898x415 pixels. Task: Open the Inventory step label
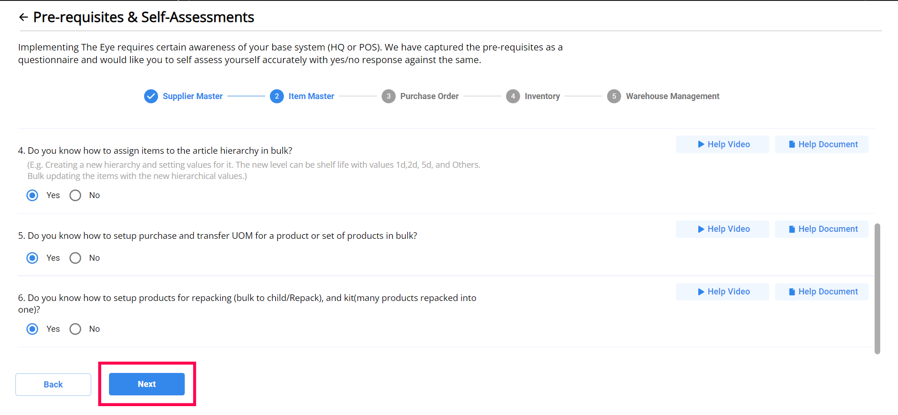(542, 96)
